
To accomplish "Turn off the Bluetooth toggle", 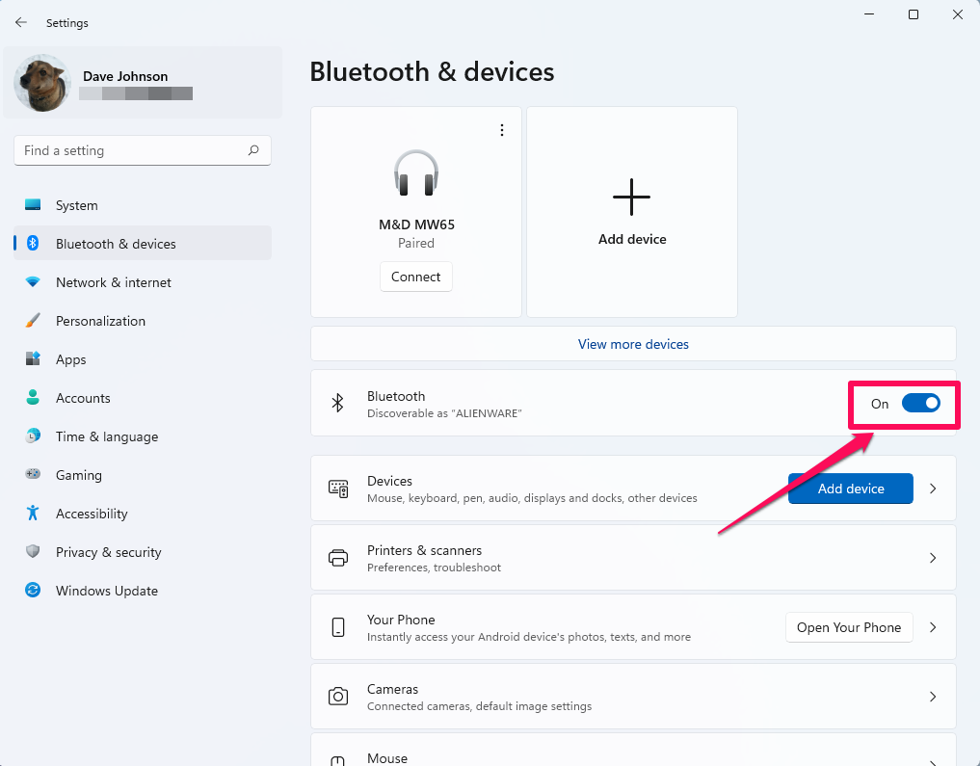I will pos(920,404).
